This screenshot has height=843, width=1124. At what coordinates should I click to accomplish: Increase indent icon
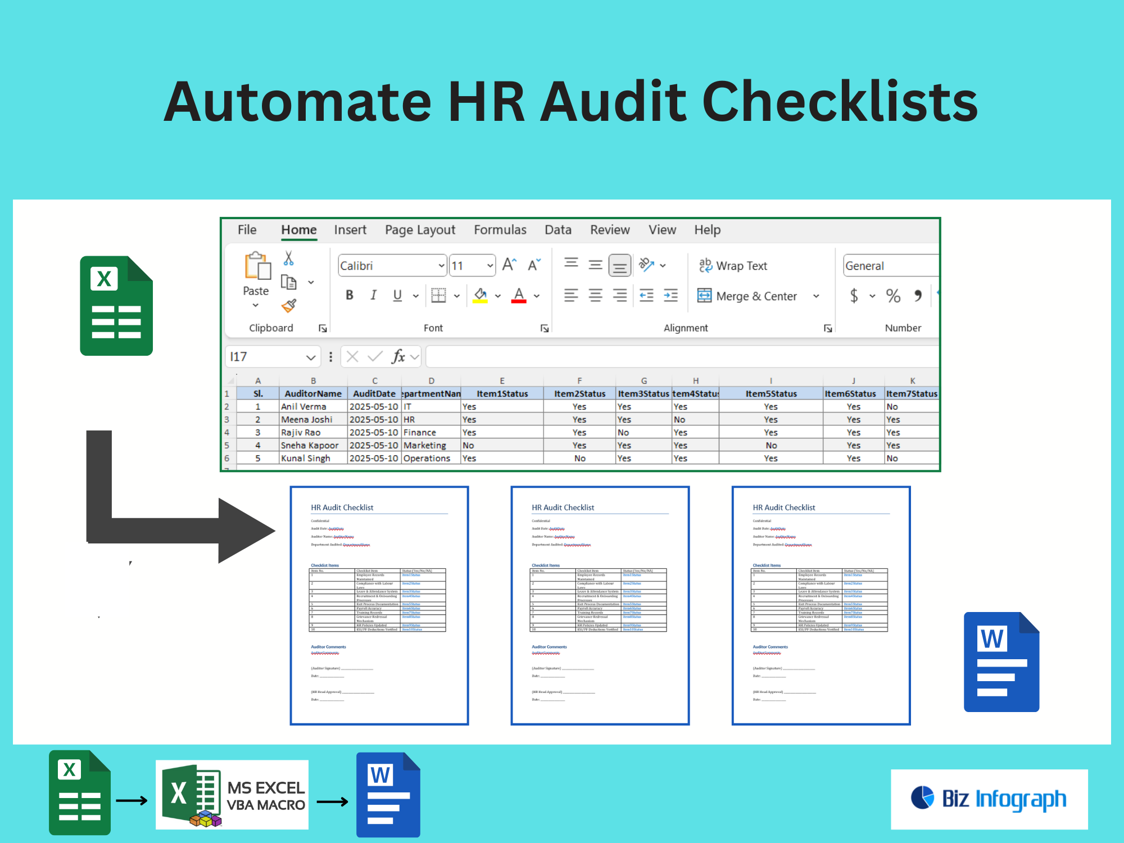(x=670, y=295)
